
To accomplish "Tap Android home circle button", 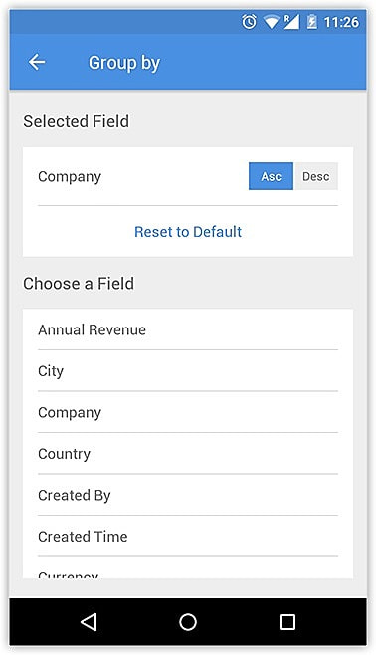I will click(x=188, y=622).
